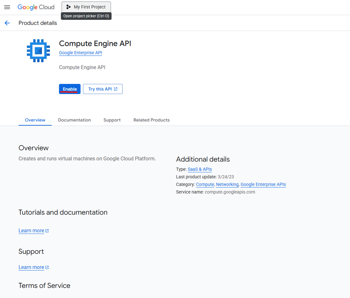Open the Networking category link
Screen dimensions: 350x298
[227, 185]
